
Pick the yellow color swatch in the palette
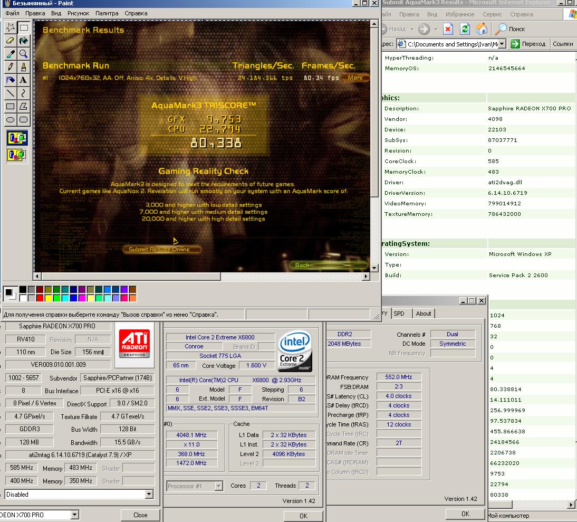48,298
